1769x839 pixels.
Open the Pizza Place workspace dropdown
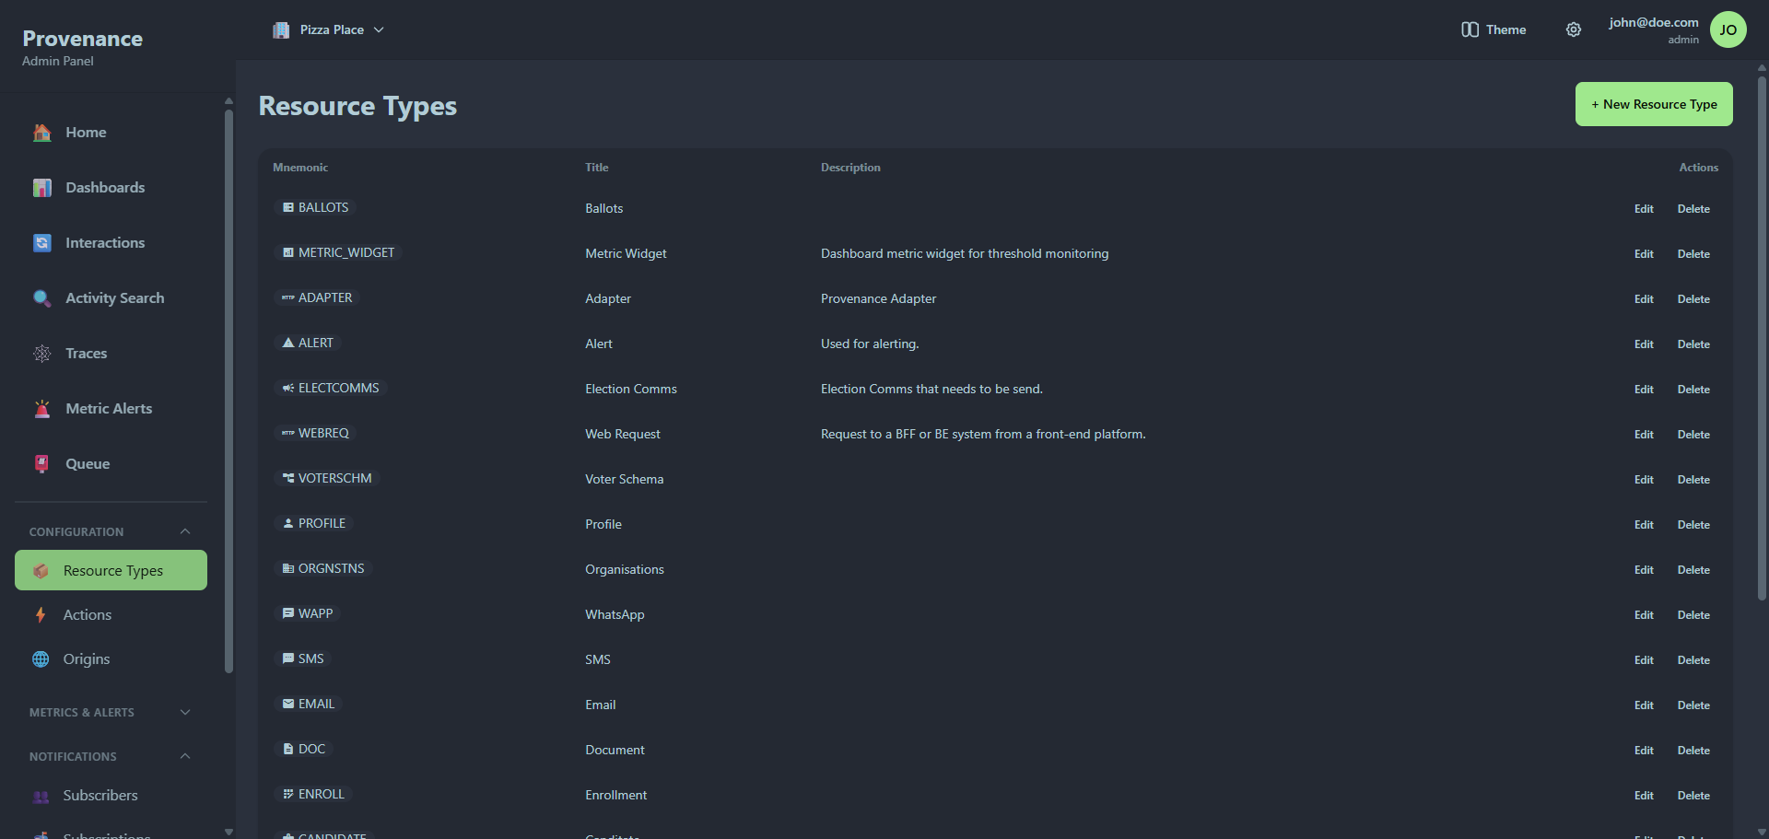(329, 29)
